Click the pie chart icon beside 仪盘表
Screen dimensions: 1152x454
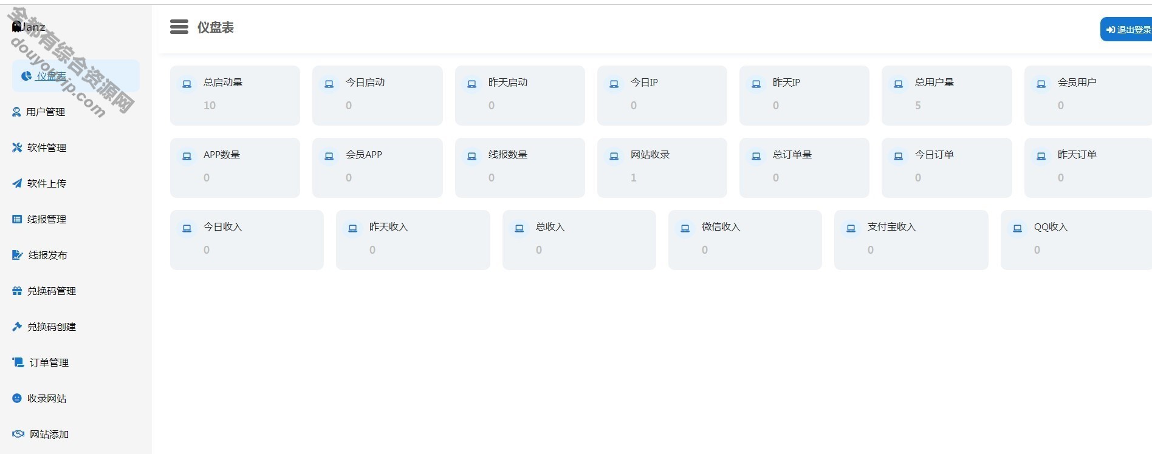click(x=26, y=76)
